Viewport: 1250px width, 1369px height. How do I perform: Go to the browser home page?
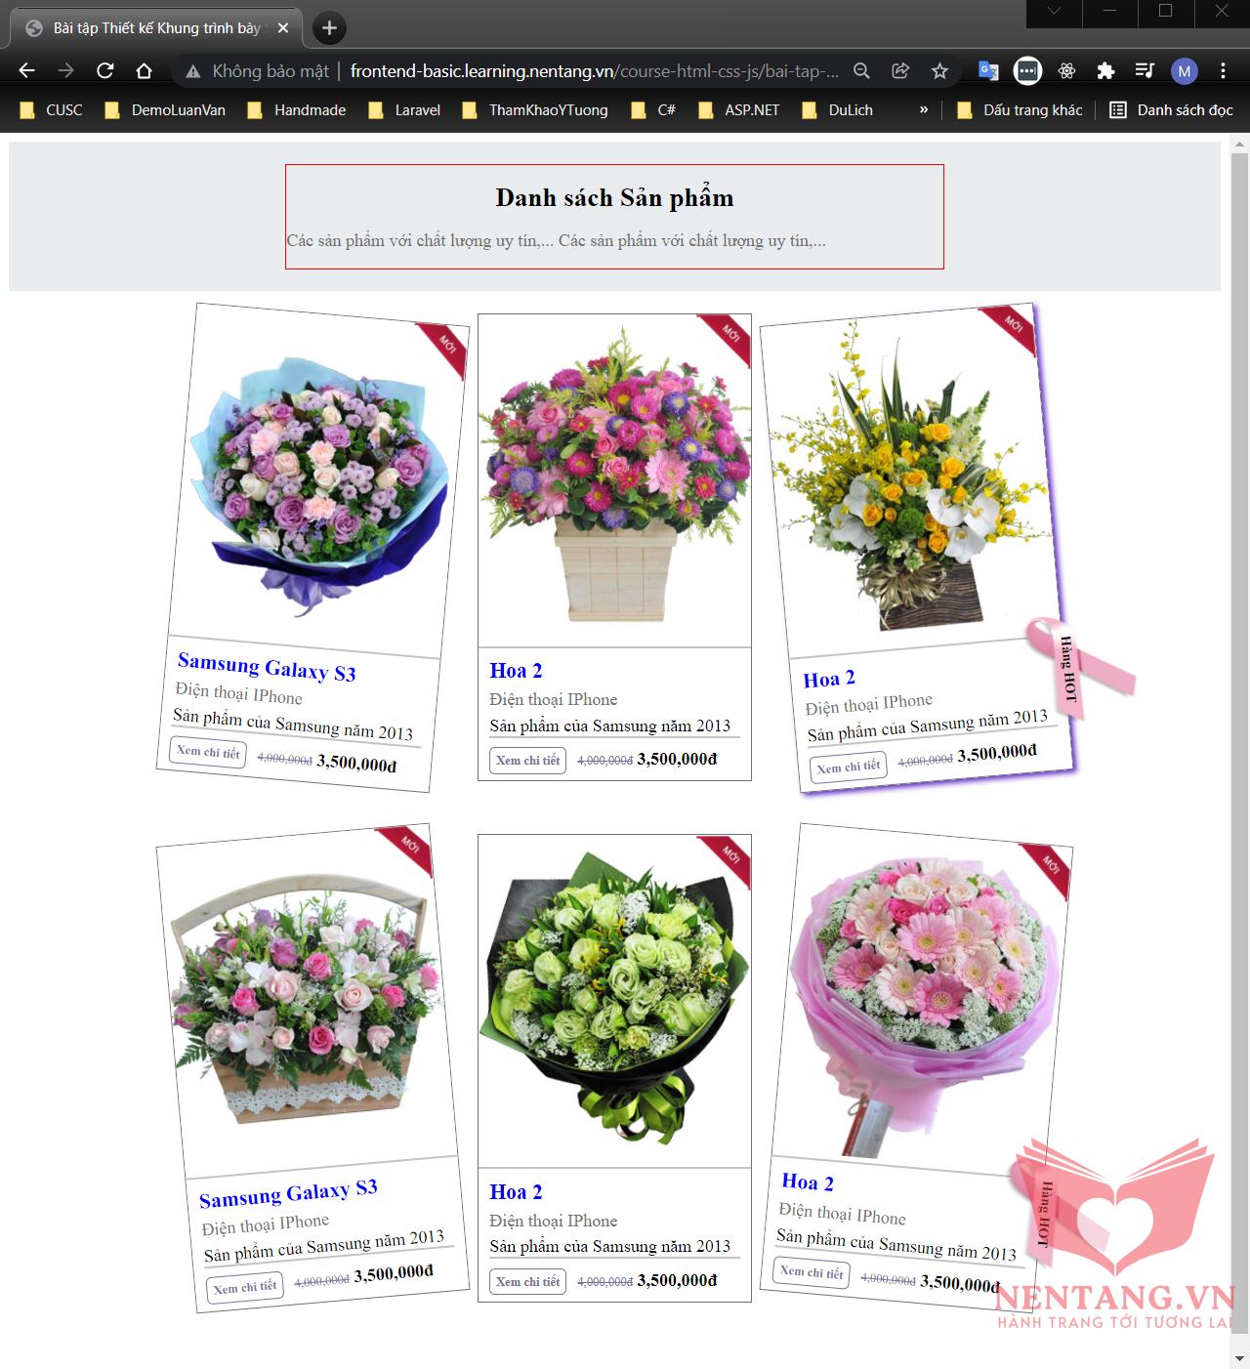(x=144, y=70)
